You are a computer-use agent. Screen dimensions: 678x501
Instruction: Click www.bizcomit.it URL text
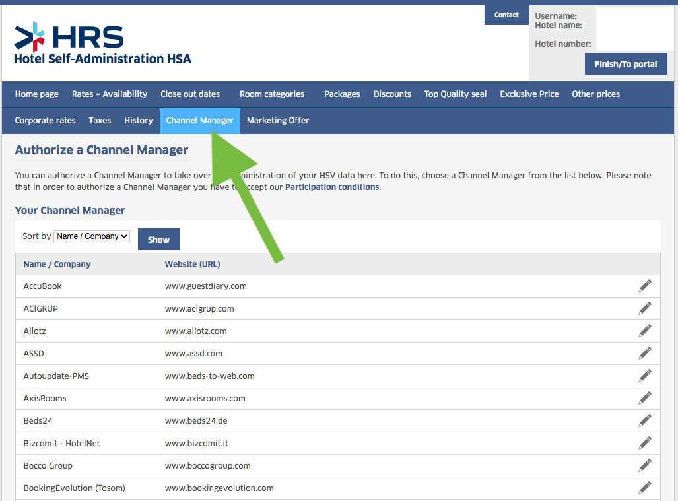pyautogui.click(x=197, y=444)
